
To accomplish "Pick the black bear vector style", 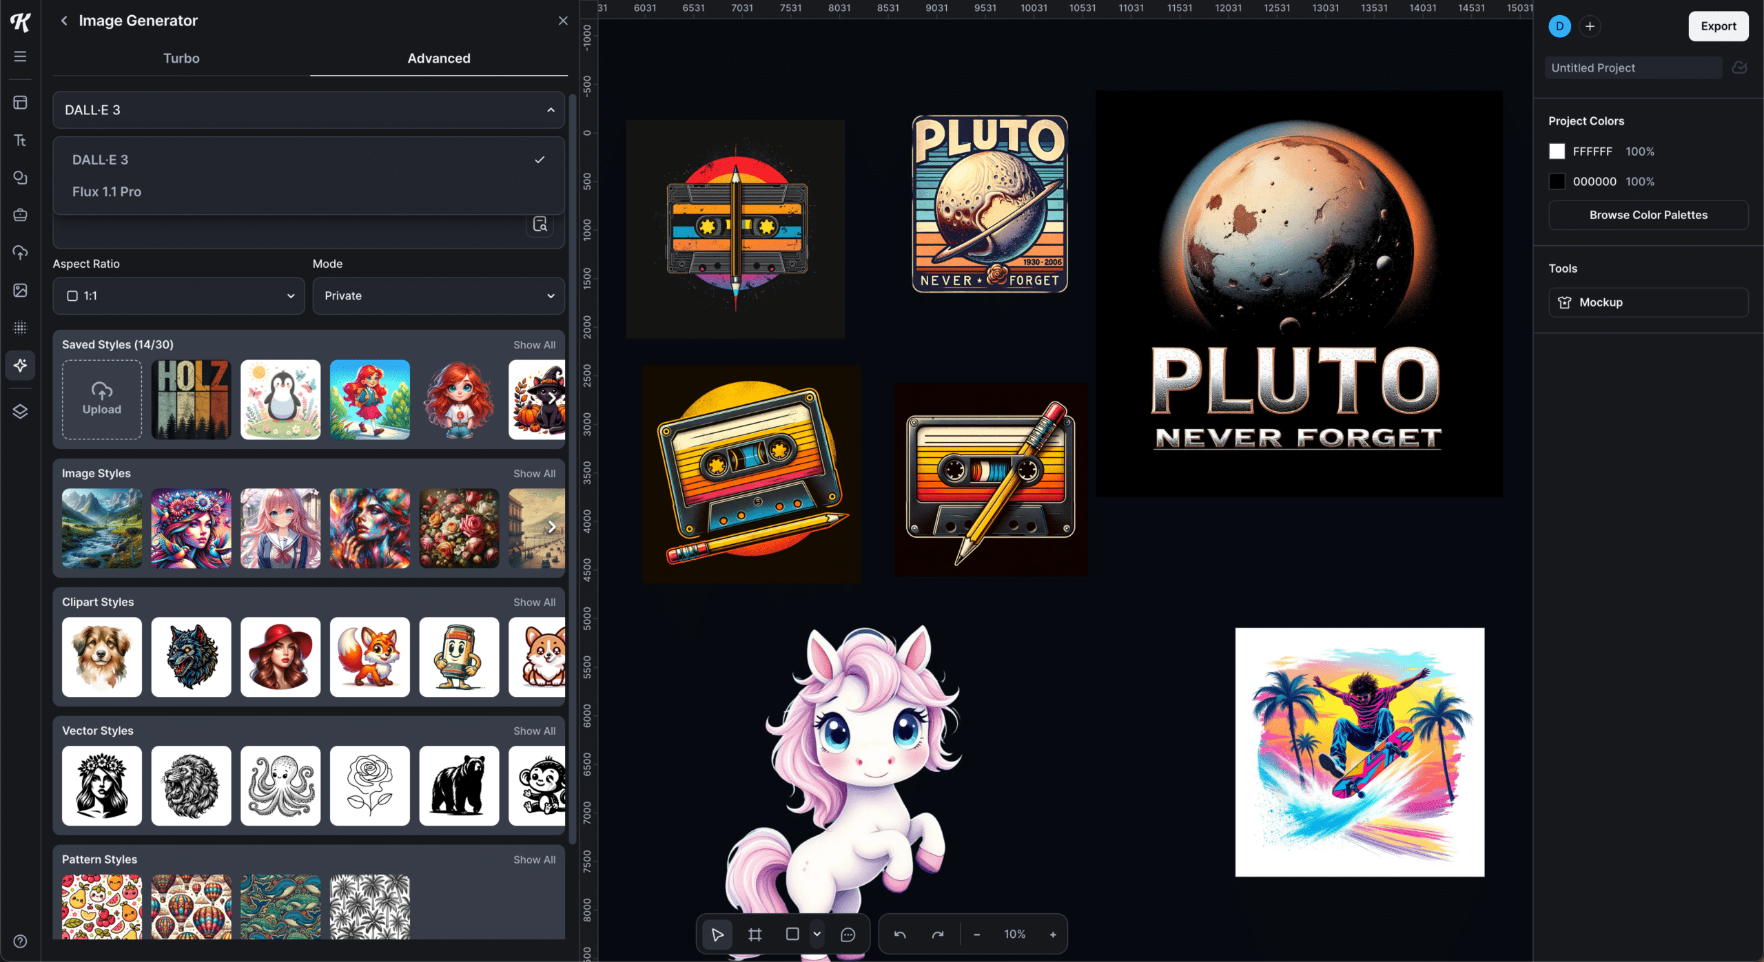I will (x=460, y=786).
